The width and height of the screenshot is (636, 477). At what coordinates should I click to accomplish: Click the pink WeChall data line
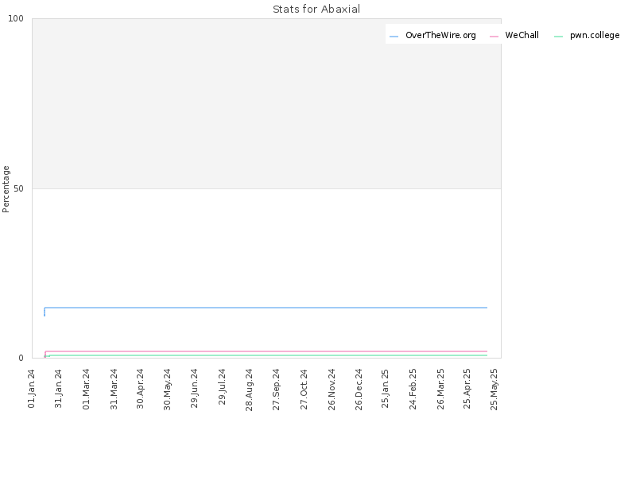(x=266, y=351)
